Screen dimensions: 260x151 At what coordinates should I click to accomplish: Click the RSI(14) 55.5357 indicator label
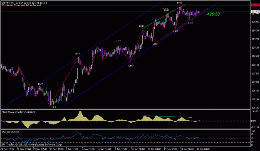click(x=10, y=132)
